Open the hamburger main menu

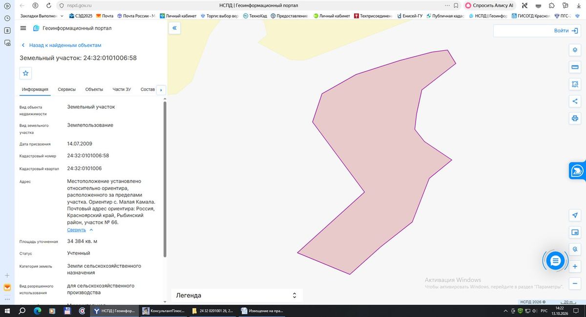(x=23, y=28)
